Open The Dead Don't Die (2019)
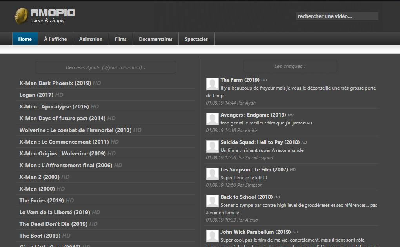The image size is (400, 247). (54, 224)
